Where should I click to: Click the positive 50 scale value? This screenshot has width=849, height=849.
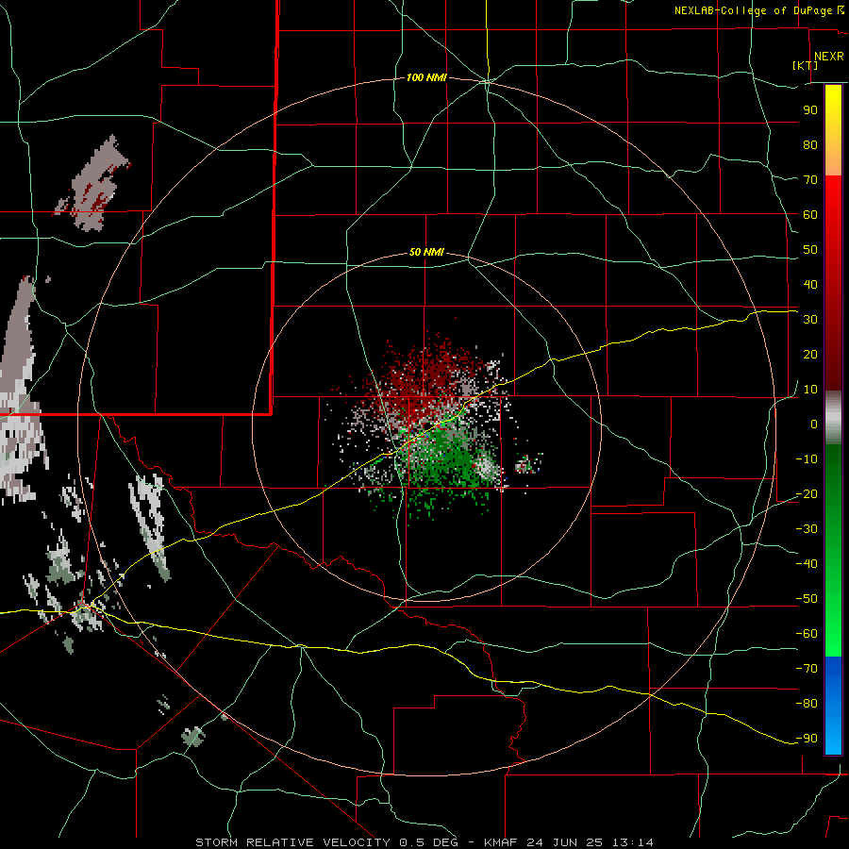[810, 250]
